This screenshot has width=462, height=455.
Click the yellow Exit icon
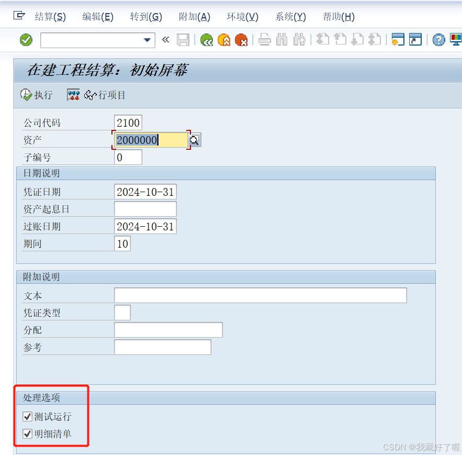coord(224,40)
